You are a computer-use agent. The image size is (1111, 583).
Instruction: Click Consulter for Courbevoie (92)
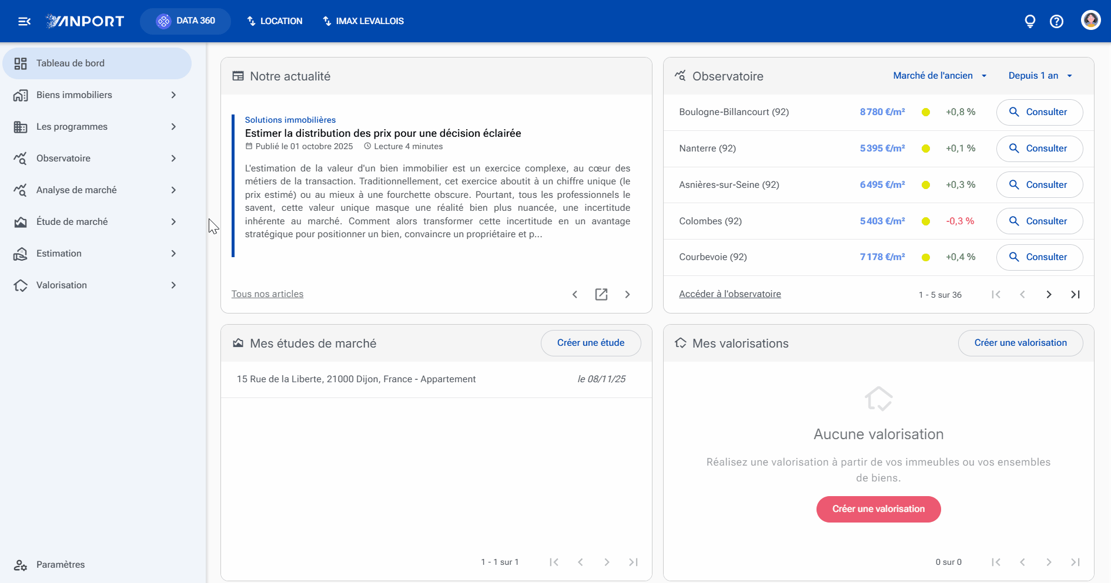coord(1039,257)
